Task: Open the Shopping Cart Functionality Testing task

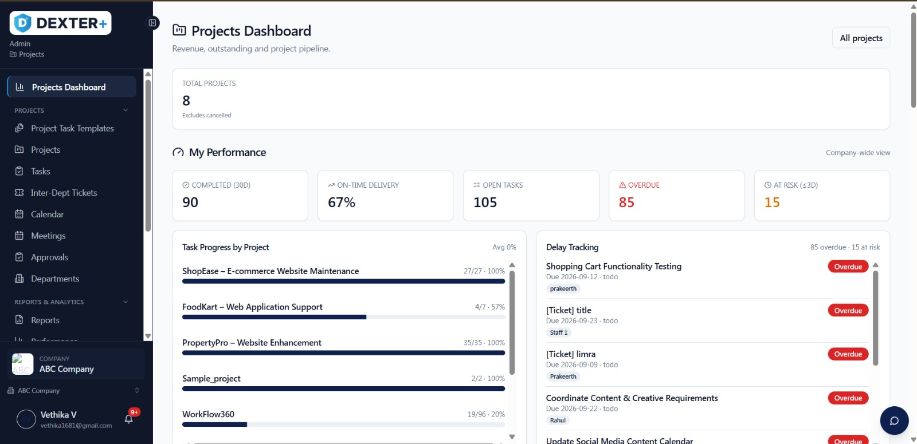Action: 614,266
